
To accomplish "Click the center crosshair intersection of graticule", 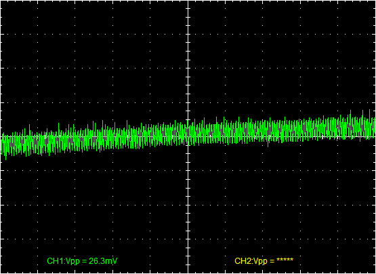I will 188,136.
